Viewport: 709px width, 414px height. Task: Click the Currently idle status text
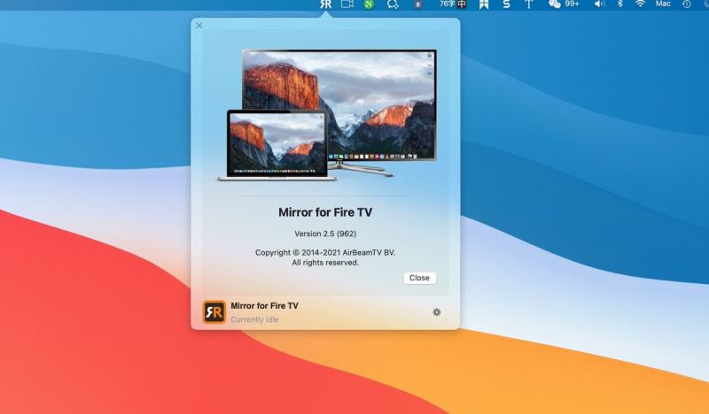pyautogui.click(x=254, y=319)
